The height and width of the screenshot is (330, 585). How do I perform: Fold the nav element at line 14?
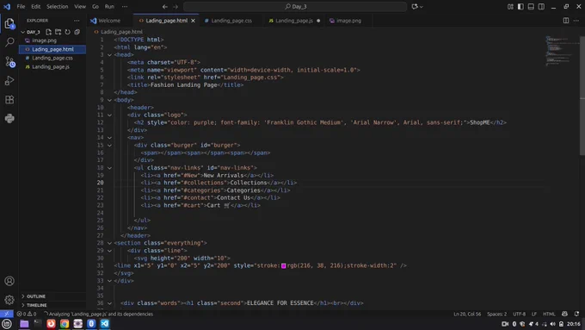[x=109, y=138]
